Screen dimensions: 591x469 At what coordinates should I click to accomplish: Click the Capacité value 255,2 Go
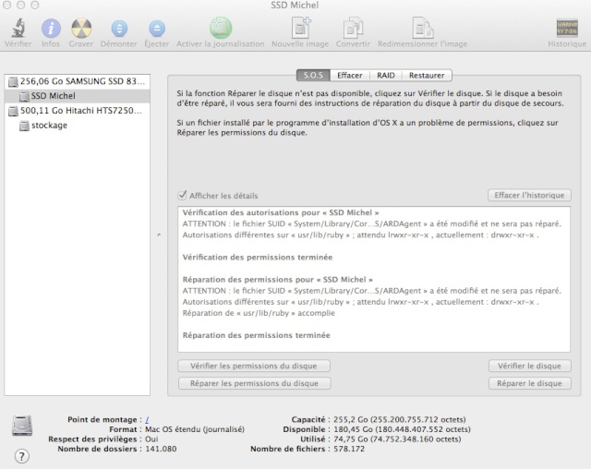[400, 419]
